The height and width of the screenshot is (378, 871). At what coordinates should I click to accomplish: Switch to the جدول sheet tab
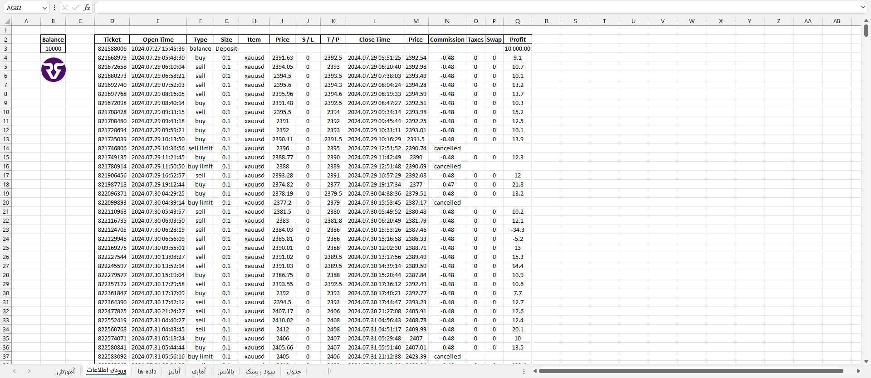tap(294, 371)
